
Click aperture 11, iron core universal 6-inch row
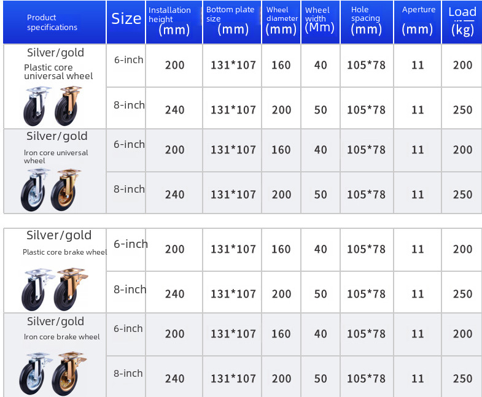(x=418, y=150)
